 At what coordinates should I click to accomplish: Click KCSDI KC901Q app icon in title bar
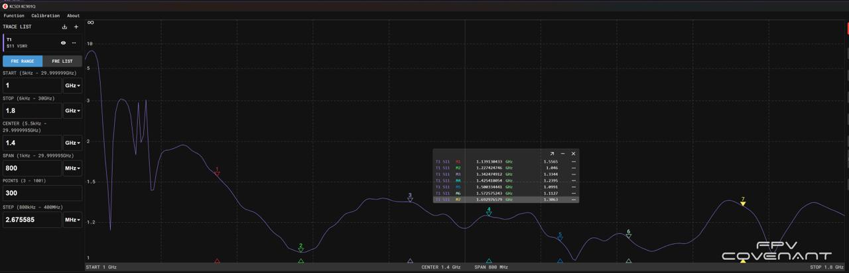5,6
